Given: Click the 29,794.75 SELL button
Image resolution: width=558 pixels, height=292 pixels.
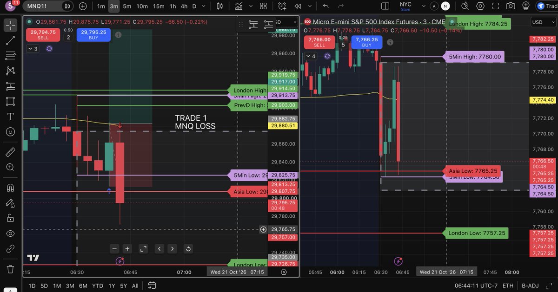Looking at the screenshot, I should [44, 35].
